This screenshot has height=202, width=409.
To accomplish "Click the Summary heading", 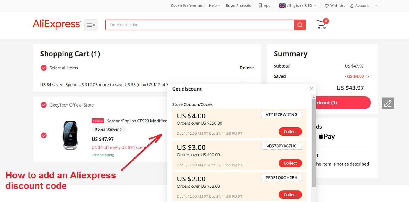I will (291, 54).
